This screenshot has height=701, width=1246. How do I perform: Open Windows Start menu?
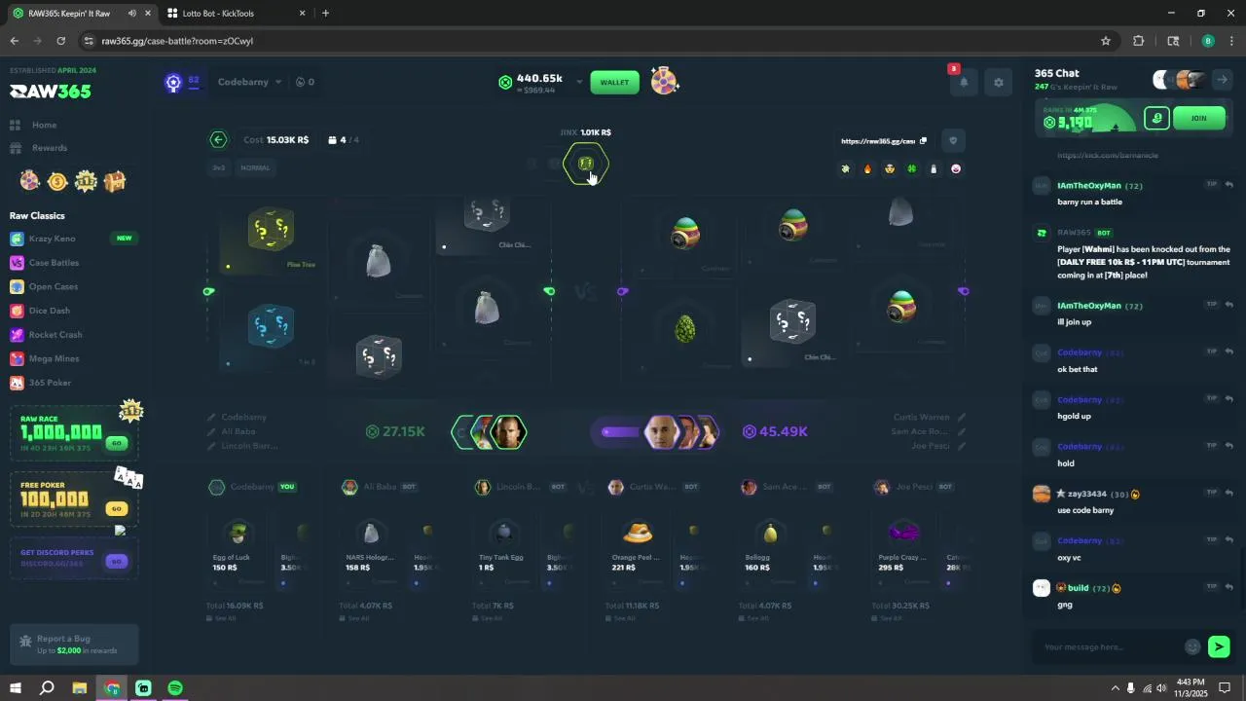coord(16,688)
